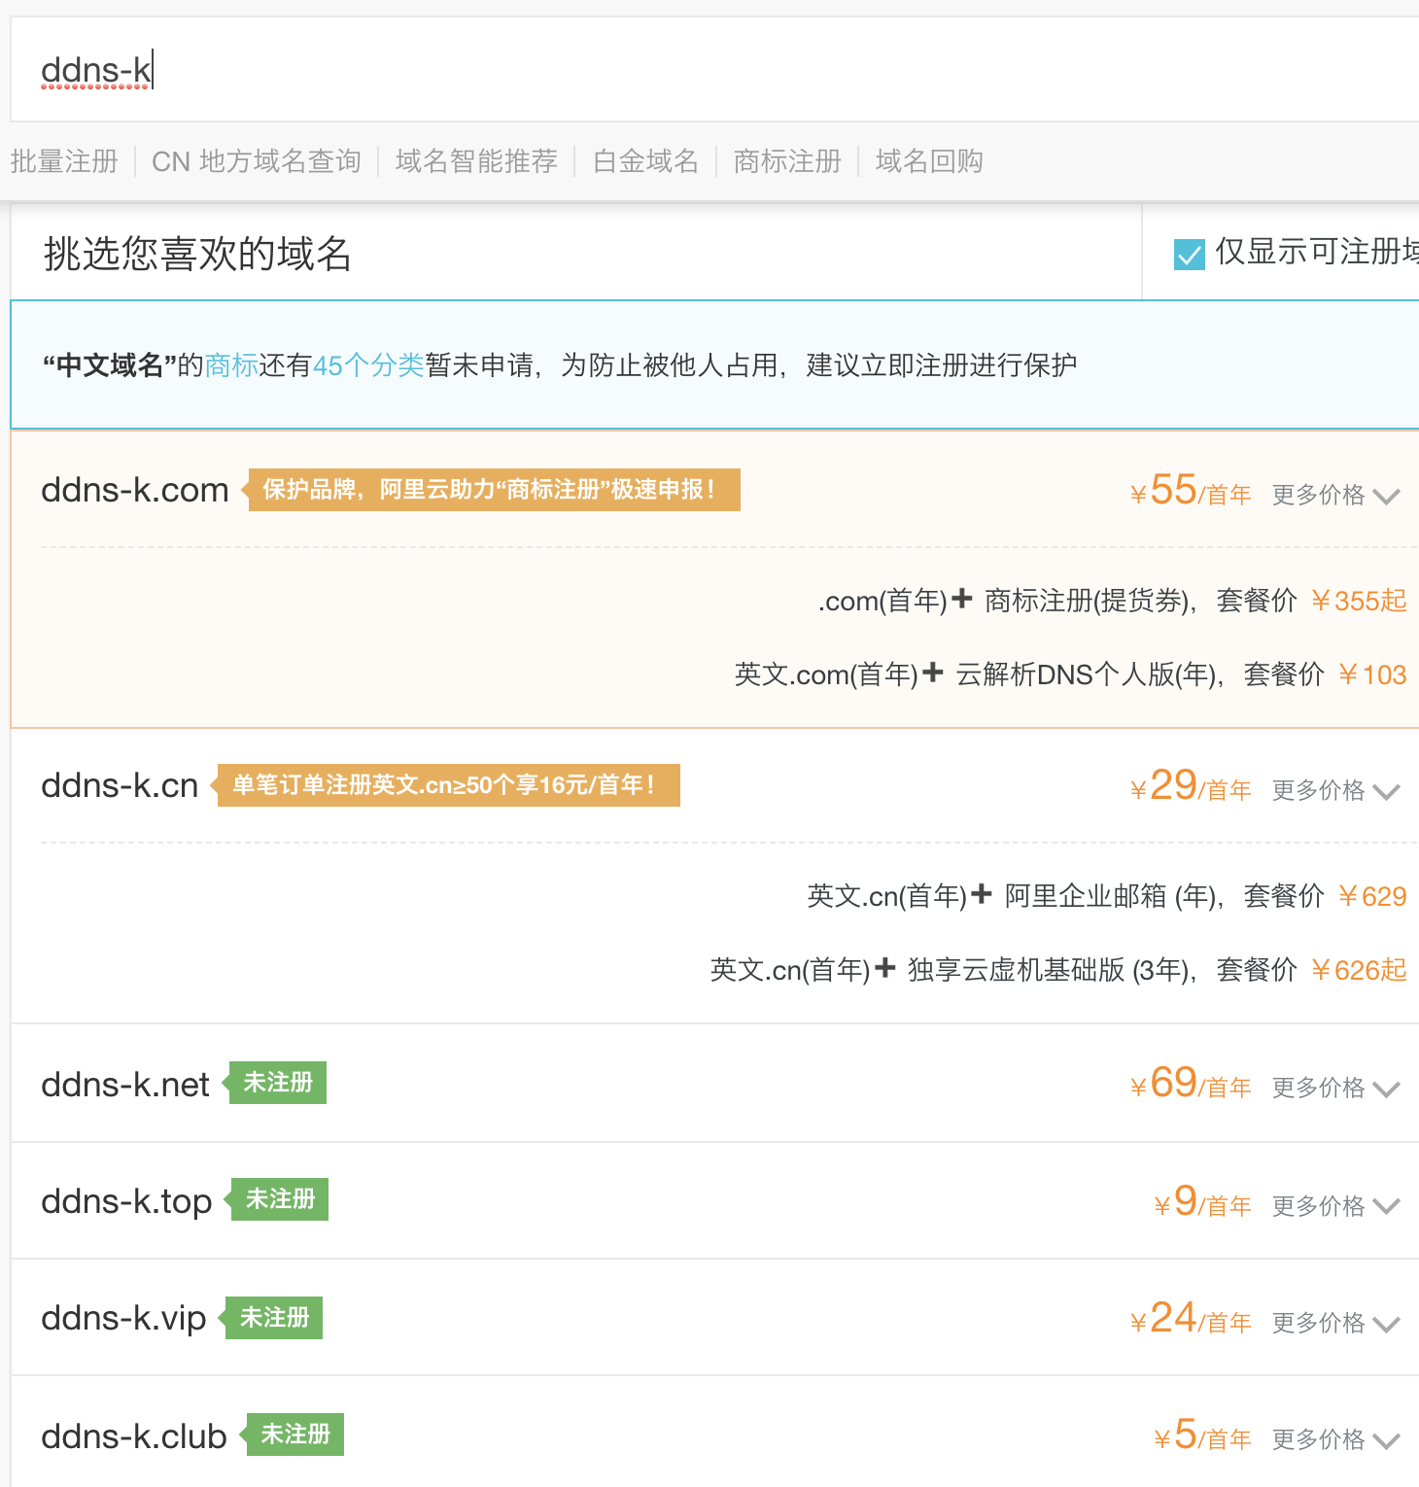Open 商标注册 navigation link
The image size is (1419, 1487).
pos(787,161)
